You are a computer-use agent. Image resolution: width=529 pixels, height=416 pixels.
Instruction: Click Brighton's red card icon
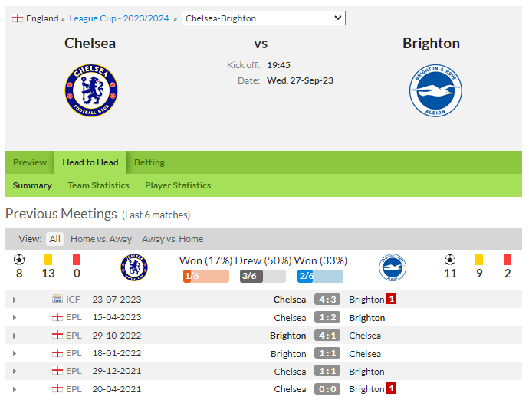coord(508,260)
